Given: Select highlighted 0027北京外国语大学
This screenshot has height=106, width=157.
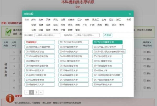Looking at the screenshot, I should [x=108, y=42].
